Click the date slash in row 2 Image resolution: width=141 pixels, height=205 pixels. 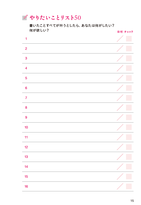(x=120, y=48)
